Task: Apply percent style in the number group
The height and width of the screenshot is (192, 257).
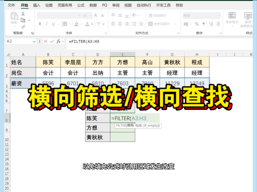Action: 196,24
